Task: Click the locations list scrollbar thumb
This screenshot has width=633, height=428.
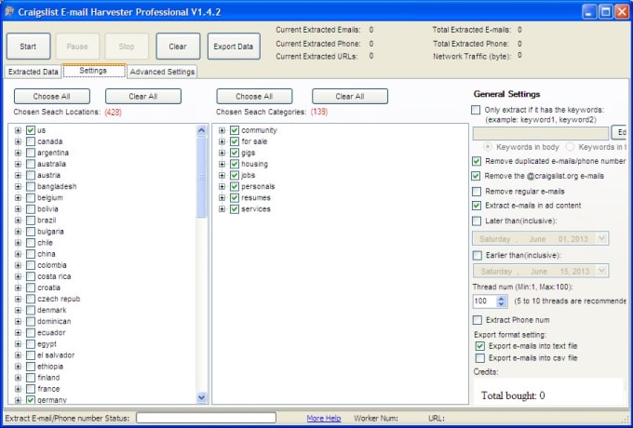Action: 201,177
